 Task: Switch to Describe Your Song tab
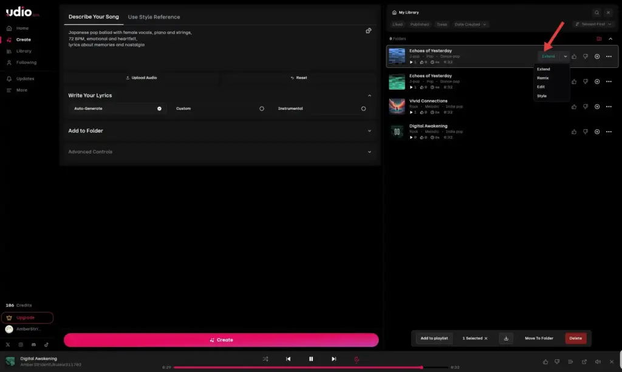[94, 17]
